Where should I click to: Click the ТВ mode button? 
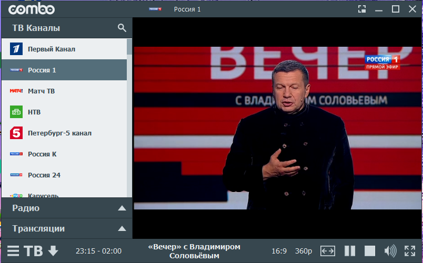tap(33, 251)
